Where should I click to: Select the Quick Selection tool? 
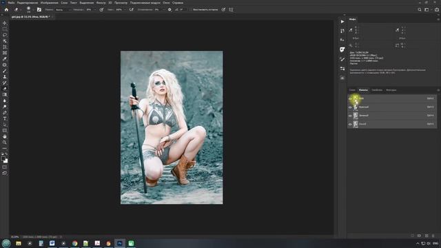(5, 41)
